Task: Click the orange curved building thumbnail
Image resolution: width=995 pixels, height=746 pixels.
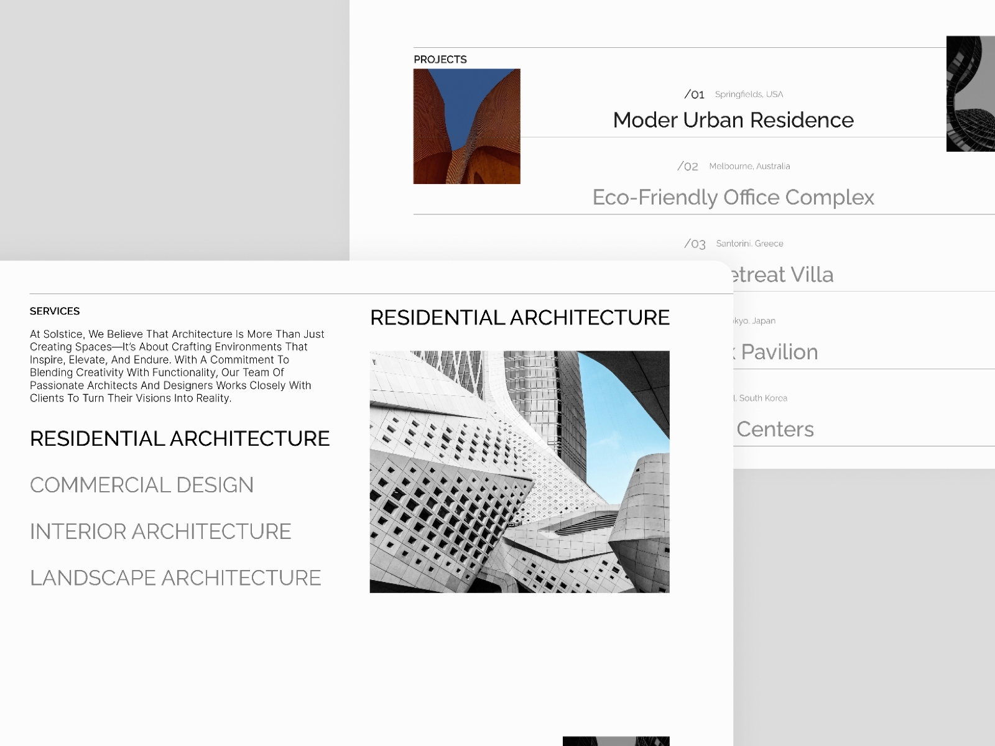Action: tap(466, 126)
